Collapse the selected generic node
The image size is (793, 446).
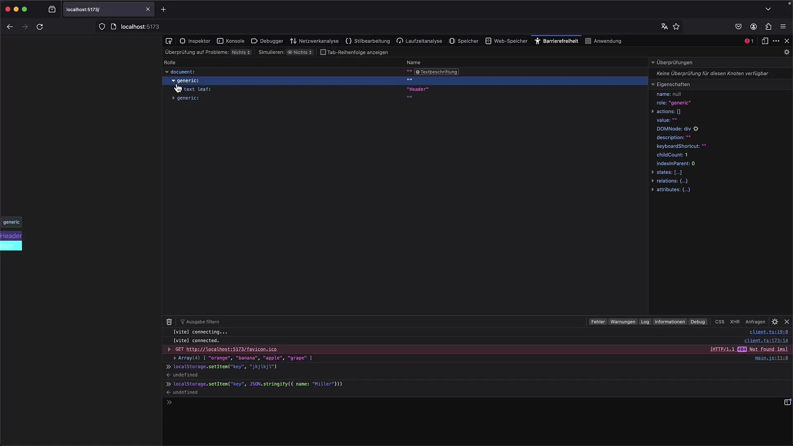click(x=173, y=81)
